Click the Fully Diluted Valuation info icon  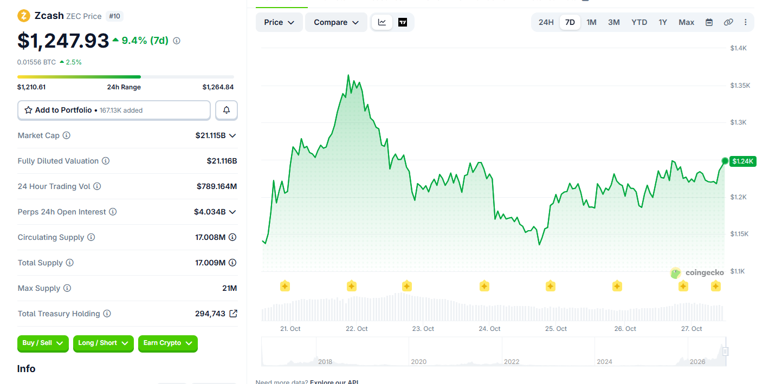(x=106, y=161)
